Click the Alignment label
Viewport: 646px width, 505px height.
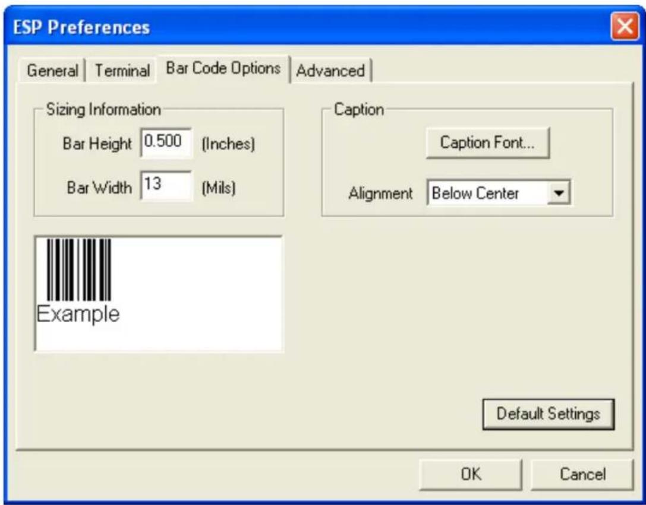point(380,193)
